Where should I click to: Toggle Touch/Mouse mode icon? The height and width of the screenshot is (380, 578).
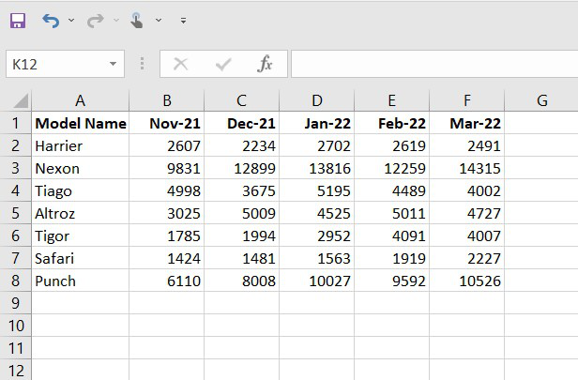click(136, 21)
